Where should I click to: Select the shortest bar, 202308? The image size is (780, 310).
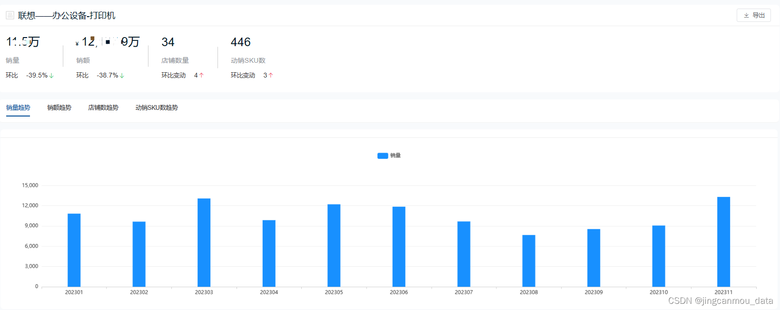tap(529, 261)
